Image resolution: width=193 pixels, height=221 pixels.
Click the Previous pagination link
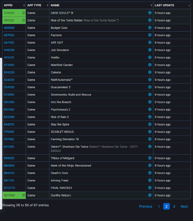(x=146, y=206)
